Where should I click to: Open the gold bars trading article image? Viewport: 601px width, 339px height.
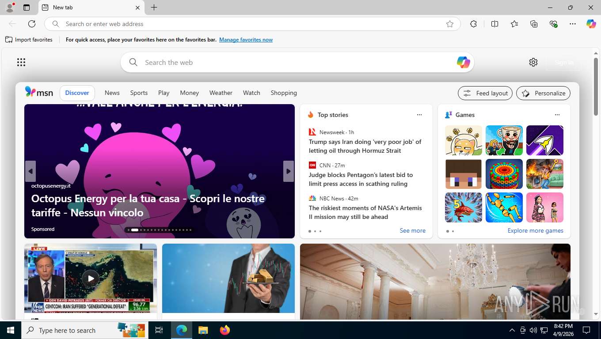pos(228,279)
